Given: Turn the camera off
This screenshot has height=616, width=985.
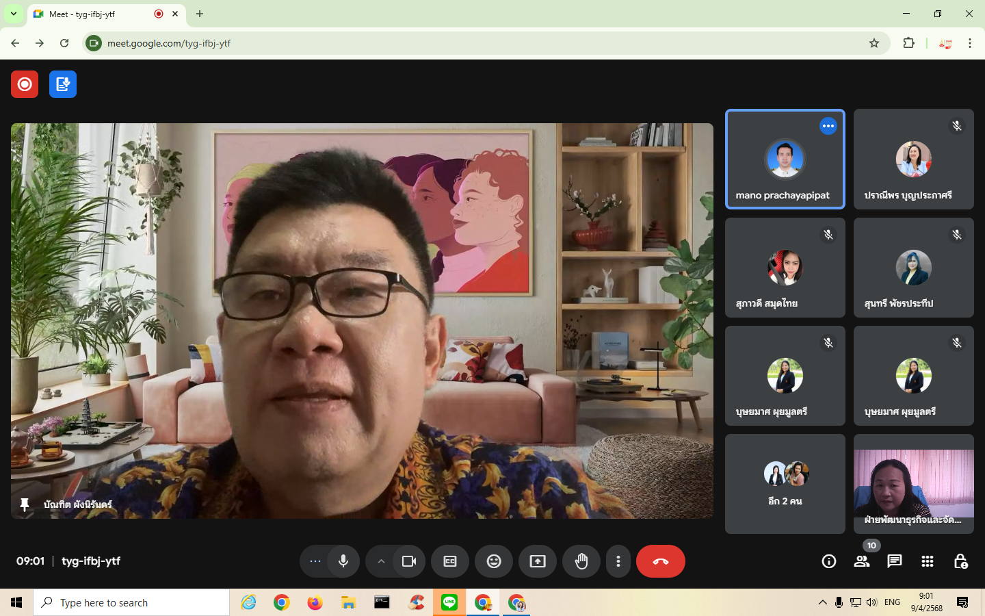Looking at the screenshot, I should [x=409, y=561].
